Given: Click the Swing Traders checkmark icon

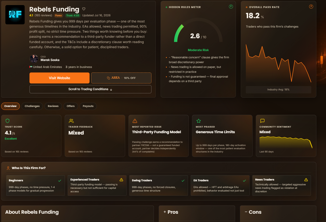Looking at the screenshot, I should (x=183, y=181).
